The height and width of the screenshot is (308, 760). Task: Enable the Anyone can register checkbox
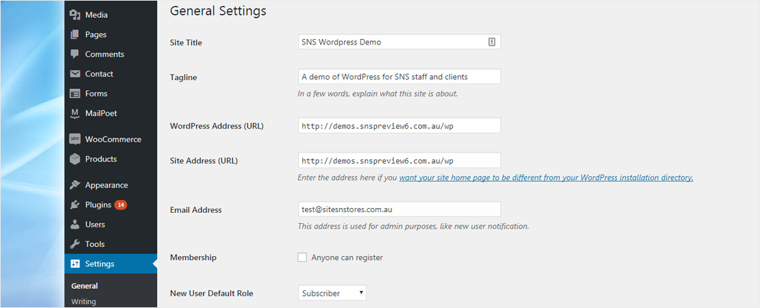click(302, 258)
